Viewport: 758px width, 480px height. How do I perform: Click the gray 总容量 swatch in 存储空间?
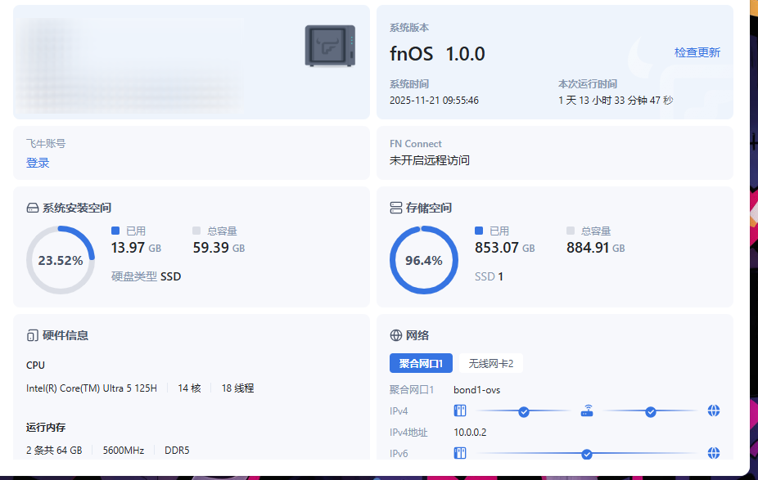(571, 231)
